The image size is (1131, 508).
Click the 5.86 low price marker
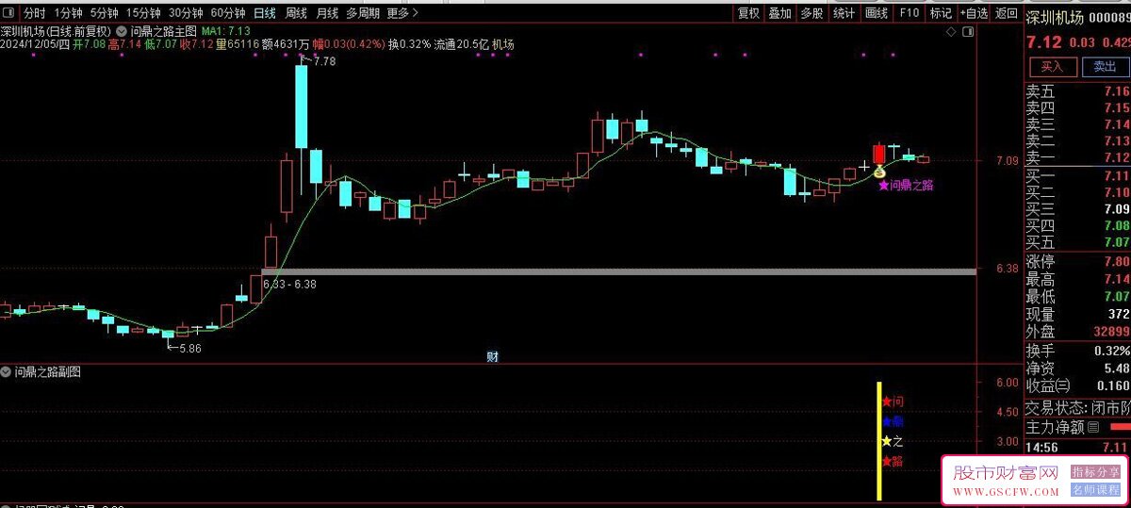pos(189,349)
